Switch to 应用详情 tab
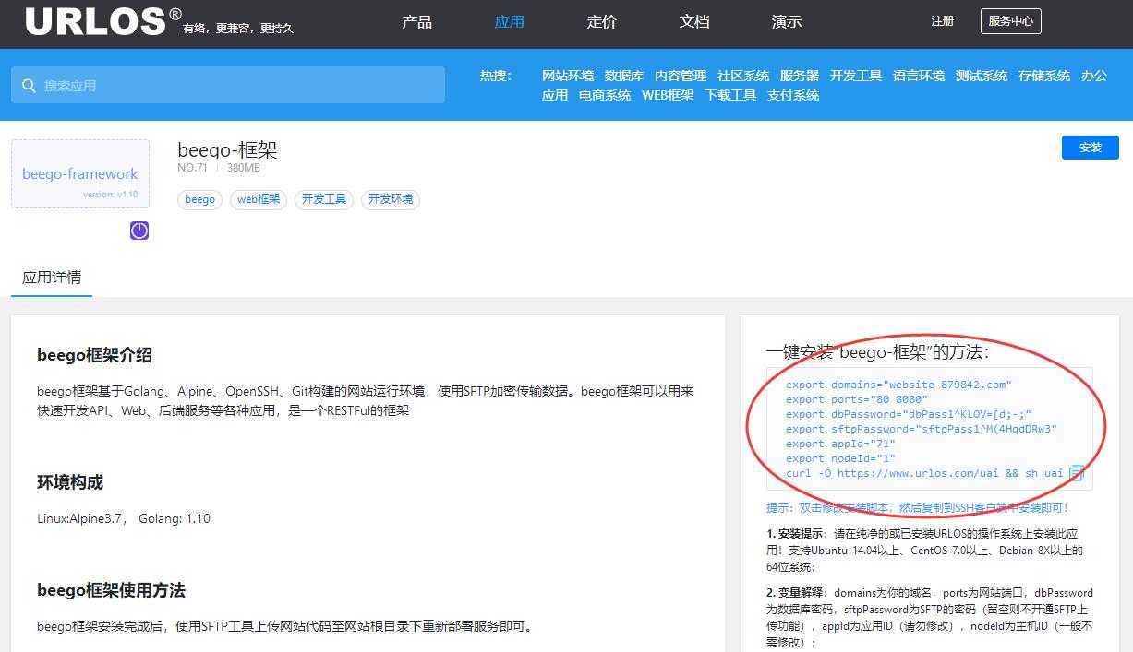This screenshot has width=1133, height=652. coord(52,278)
